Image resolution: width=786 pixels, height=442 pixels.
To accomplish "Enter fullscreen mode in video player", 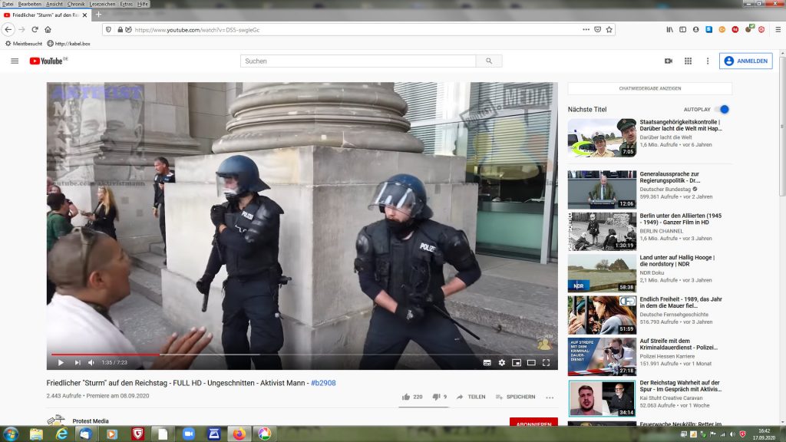I will (547, 362).
